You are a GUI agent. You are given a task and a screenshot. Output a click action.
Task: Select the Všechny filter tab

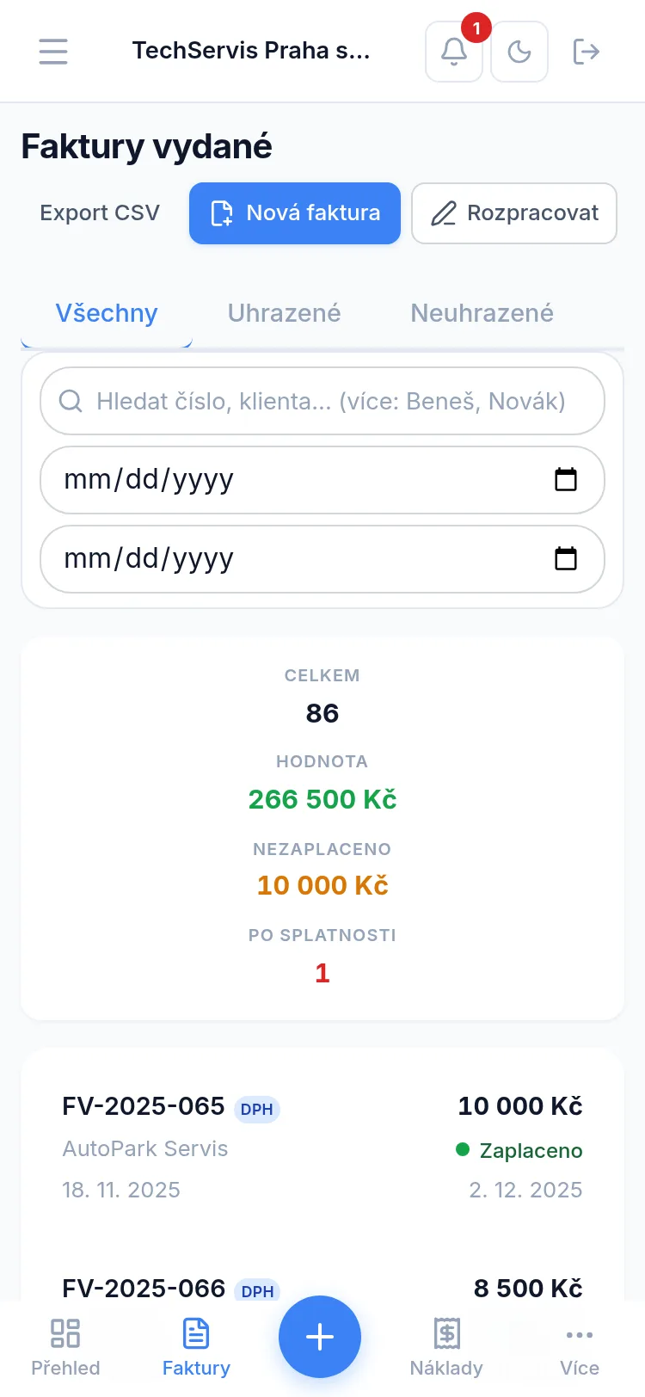[x=106, y=313]
